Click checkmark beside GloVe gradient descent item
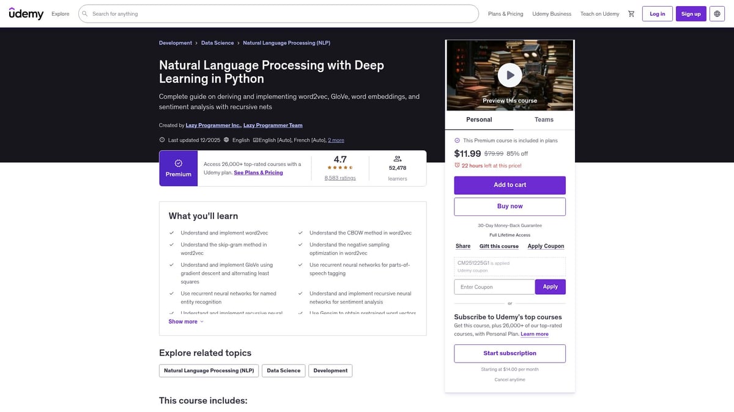The height and width of the screenshot is (412, 734). click(172, 265)
